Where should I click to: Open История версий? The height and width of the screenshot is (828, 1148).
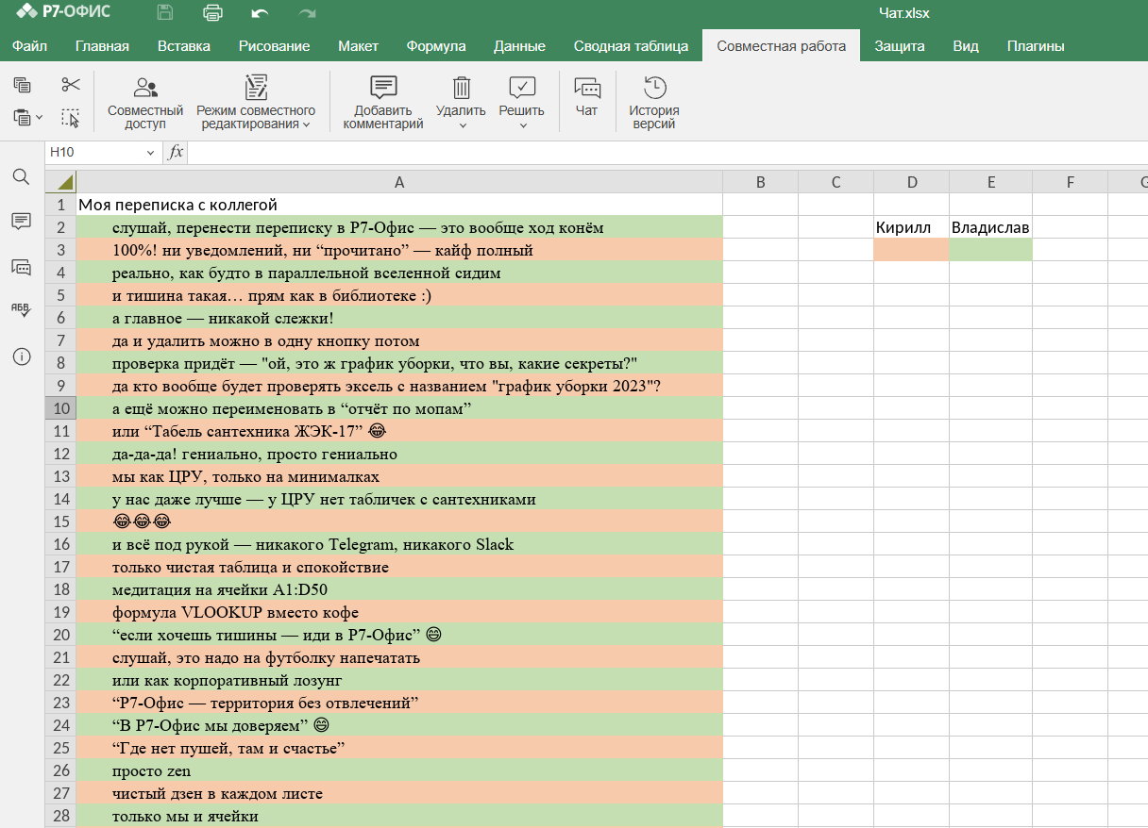tap(654, 103)
